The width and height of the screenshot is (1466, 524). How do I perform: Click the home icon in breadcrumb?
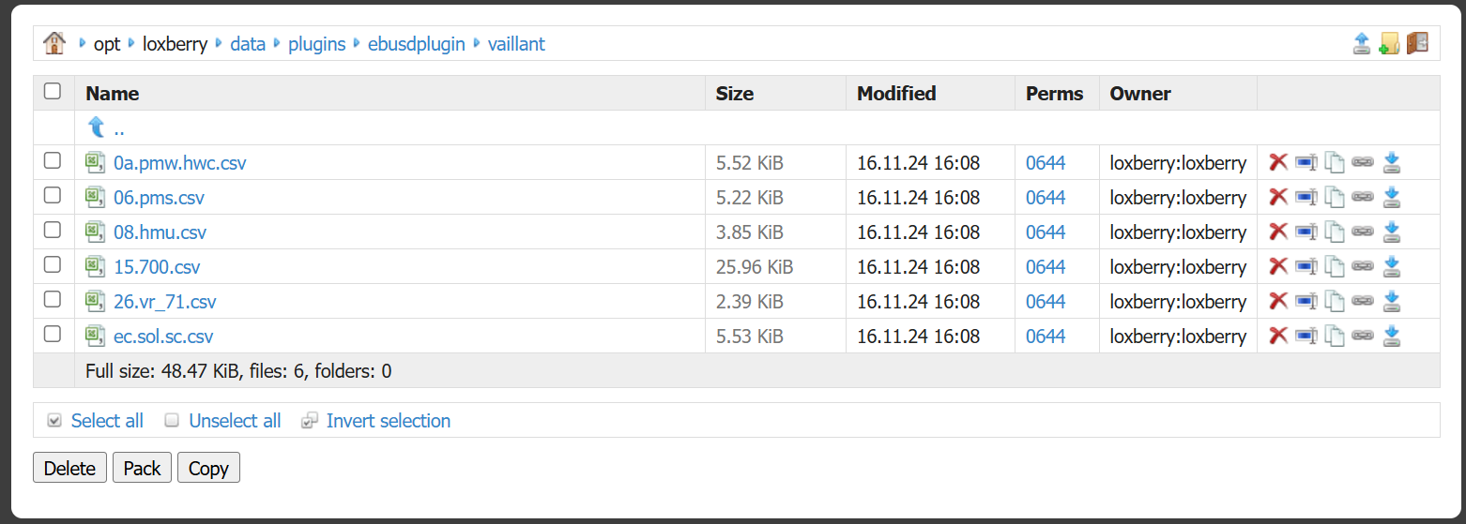pos(54,43)
